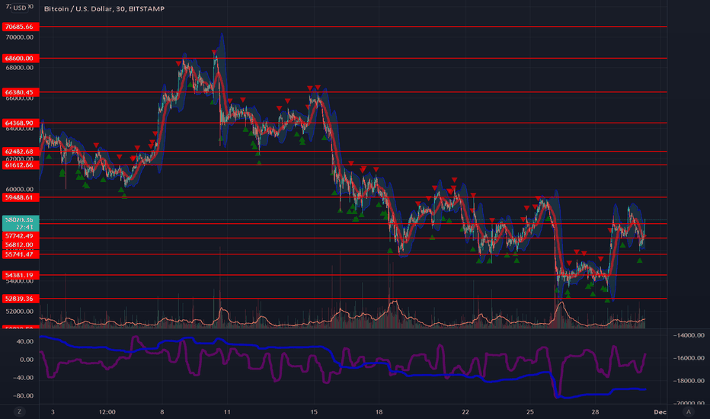Click the 0.00 indicator scale value
Viewport: 710px width, 419px height.
[27, 360]
